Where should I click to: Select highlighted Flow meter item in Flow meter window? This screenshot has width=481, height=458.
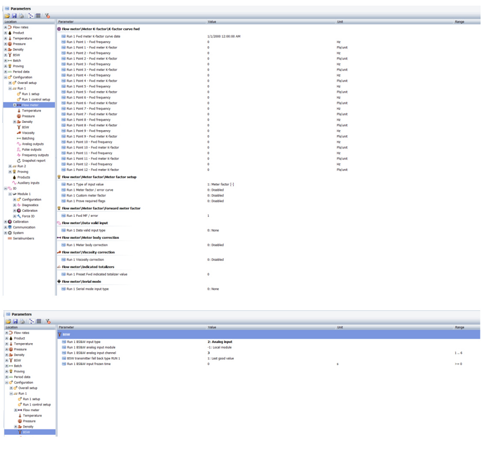30,105
